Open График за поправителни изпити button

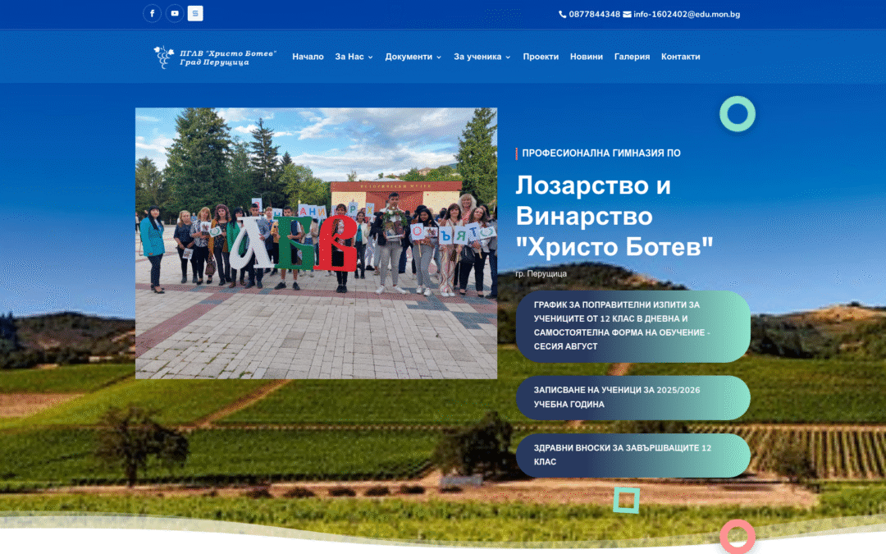point(633,326)
